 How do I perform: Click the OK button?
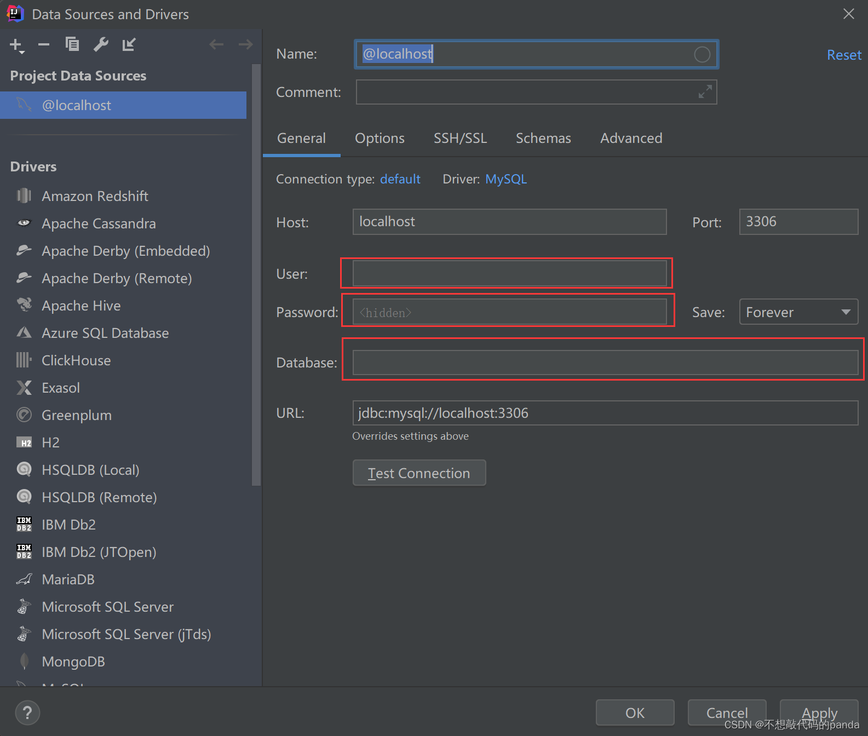pyautogui.click(x=635, y=712)
